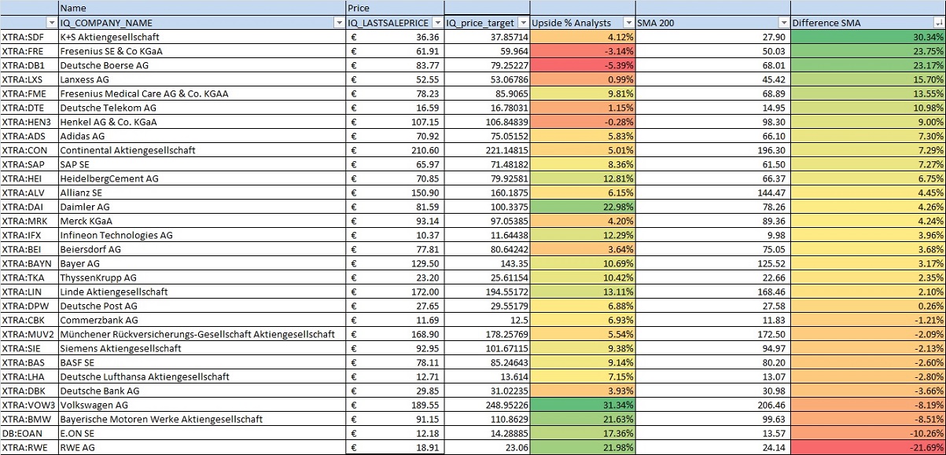Open the IQ_COMPANY_NAME filter dropdown
Image resolution: width=946 pixels, height=455 pixels.
point(339,23)
